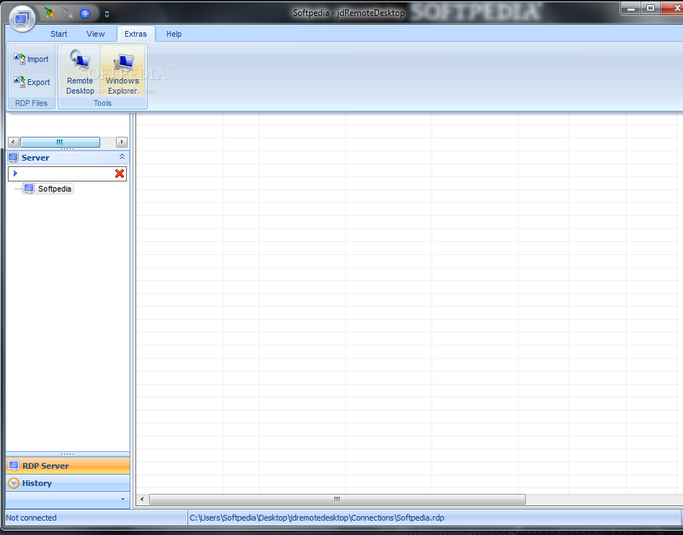The height and width of the screenshot is (535, 683).
Task: Open the jdRemoteDesktop application orb menu
Action: pos(22,19)
